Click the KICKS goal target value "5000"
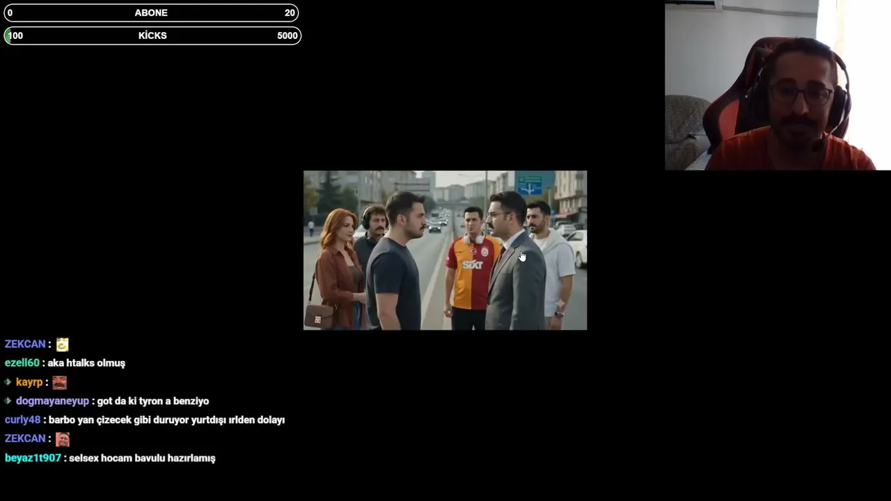Screen dimensions: 891x501 287,35
